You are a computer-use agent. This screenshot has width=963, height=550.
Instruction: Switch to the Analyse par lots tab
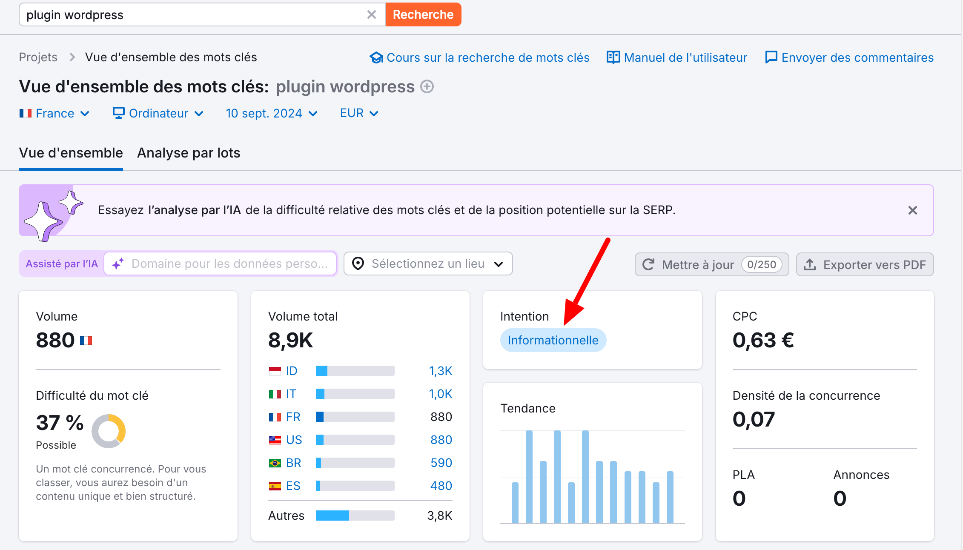189,153
